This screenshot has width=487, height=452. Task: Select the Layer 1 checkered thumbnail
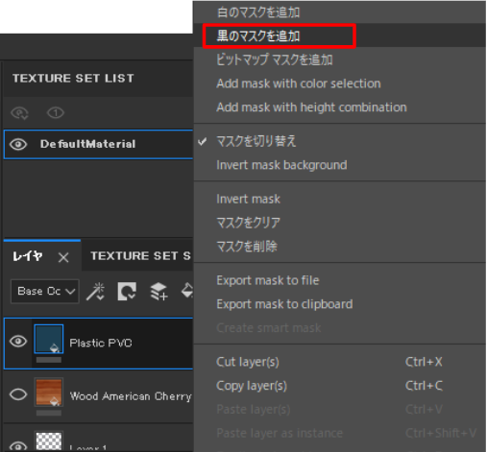click(49, 441)
